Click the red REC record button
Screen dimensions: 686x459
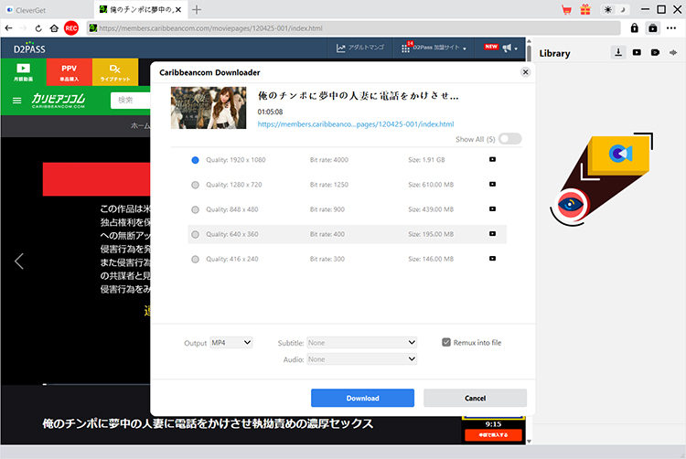(x=71, y=28)
